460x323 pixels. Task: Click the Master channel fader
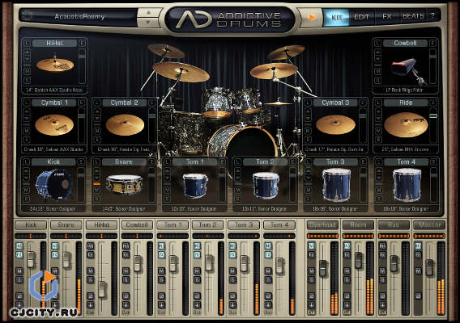[x=429, y=267]
